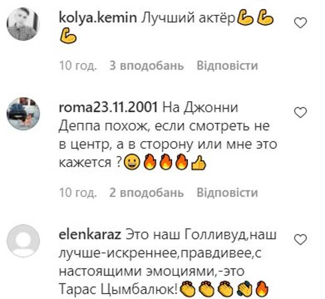Show who gave 2 вподобань
Viewport: 325px width, 299px height.
(x=147, y=193)
